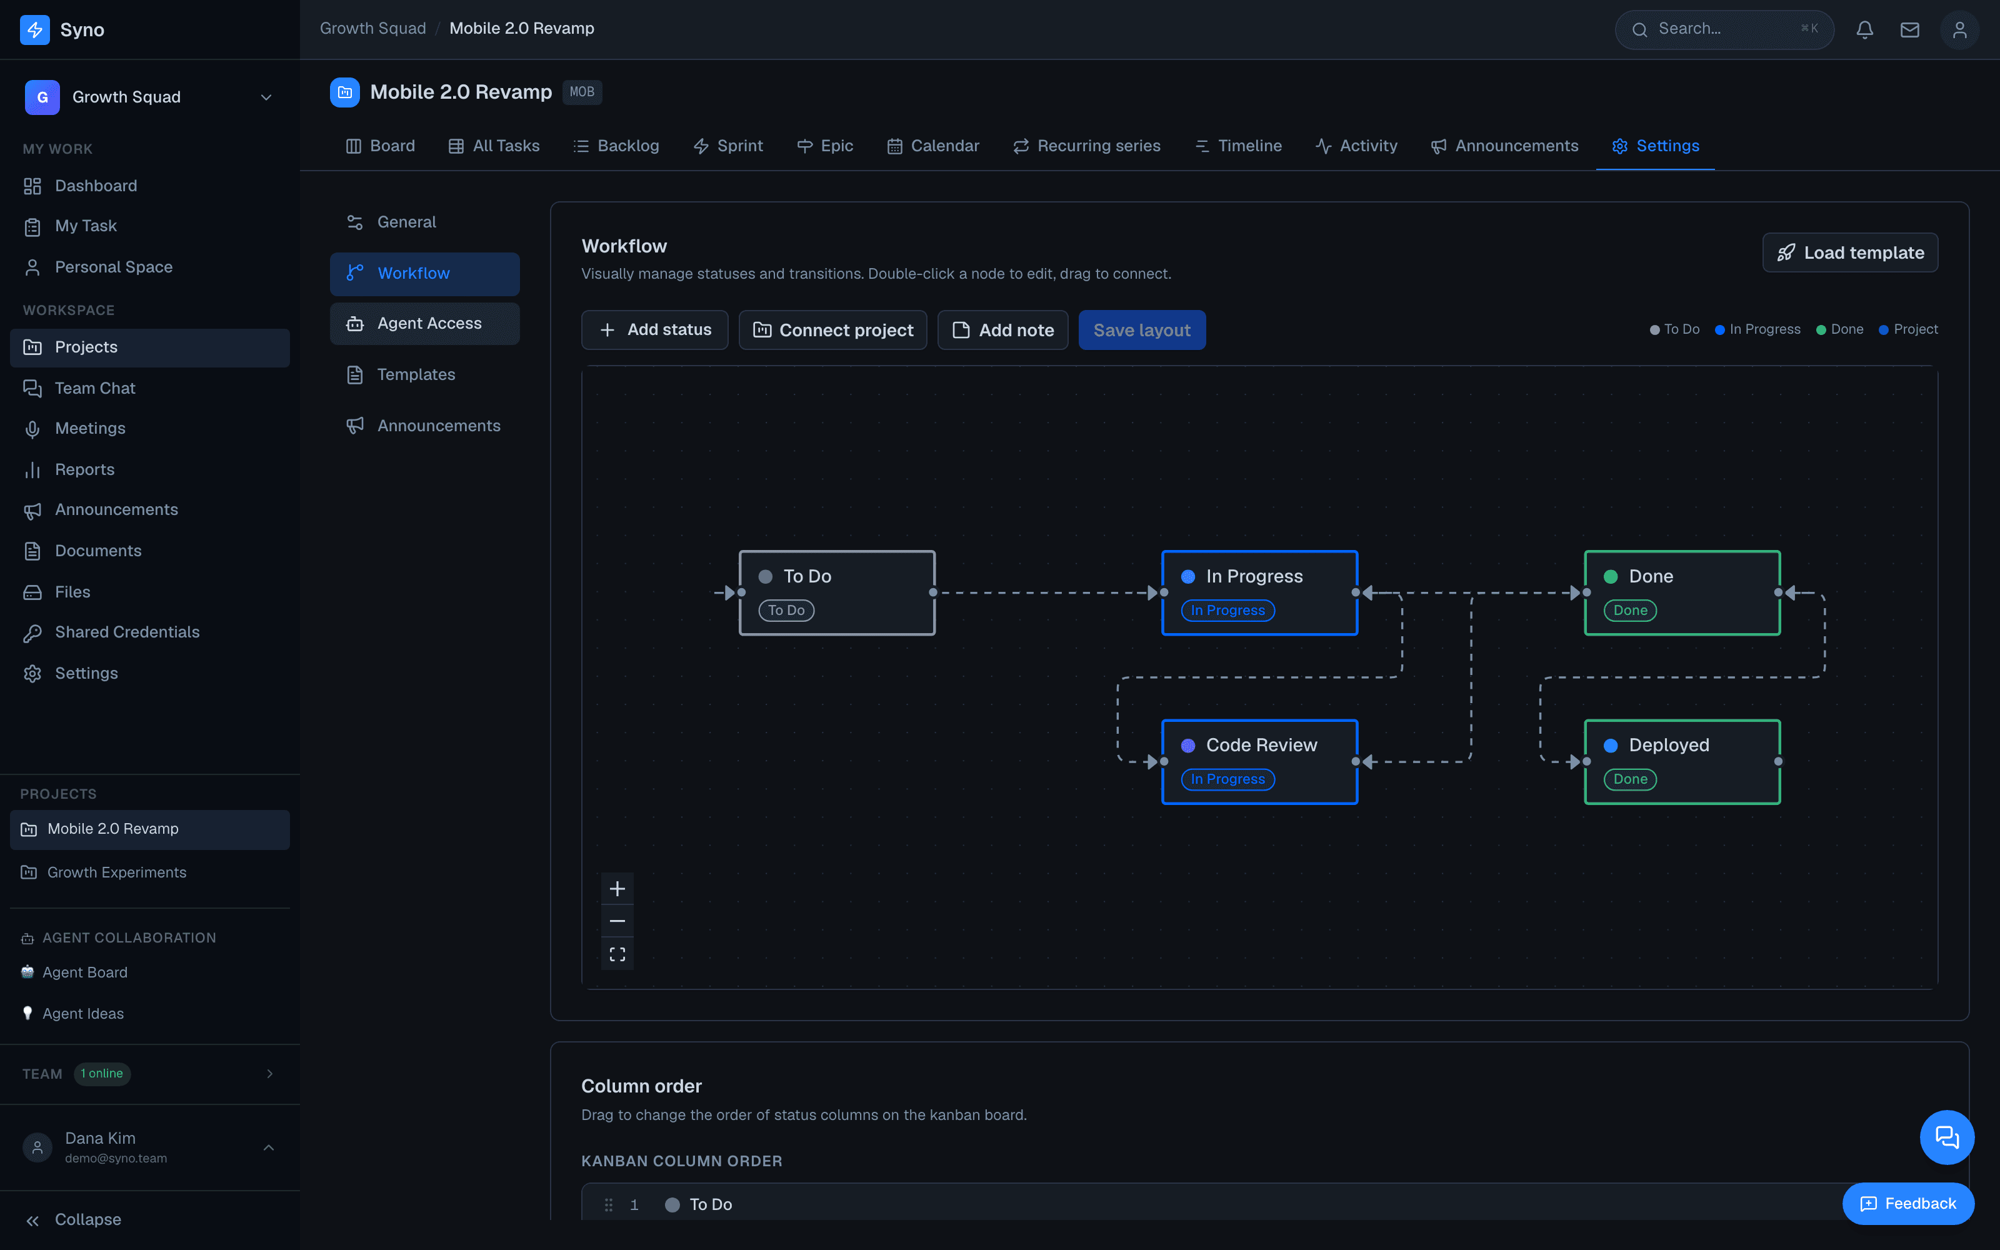The image size is (2000, 1250).
Task: Click the Connect project button
Action: pyautogui.click(x=833, y=330)
